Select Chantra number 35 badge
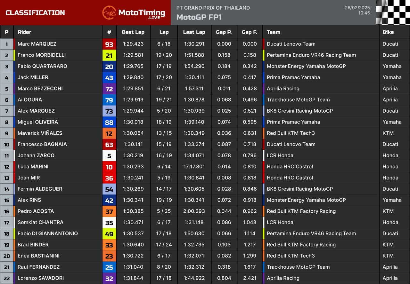The height and width of the screenshot is (284, 410). (x=109, y=223)
